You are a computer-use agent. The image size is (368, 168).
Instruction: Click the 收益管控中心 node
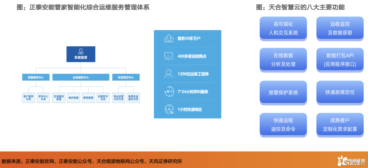[x=126, y=77]
